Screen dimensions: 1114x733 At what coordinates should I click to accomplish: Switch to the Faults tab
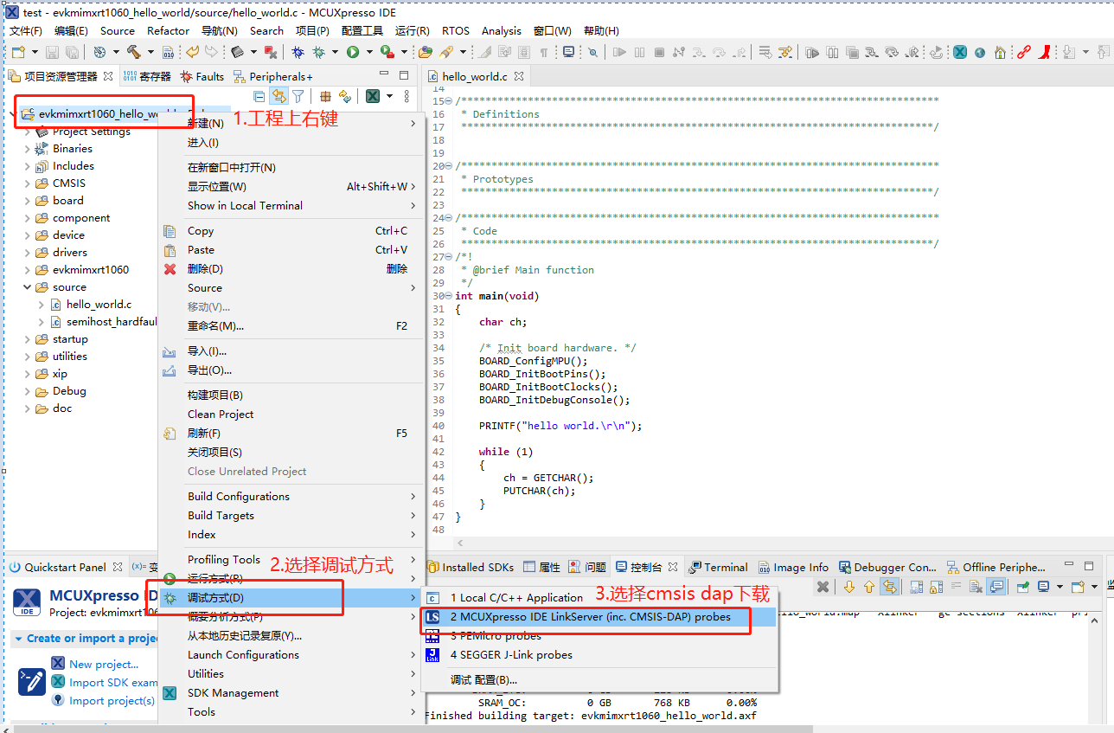tap(202, 76)
